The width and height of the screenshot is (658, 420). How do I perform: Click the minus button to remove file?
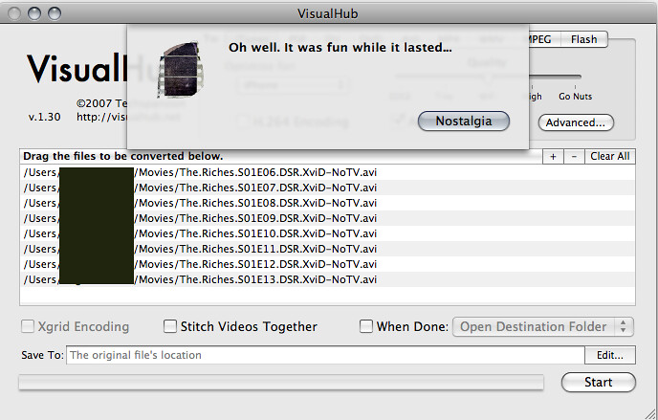(573, 156)
